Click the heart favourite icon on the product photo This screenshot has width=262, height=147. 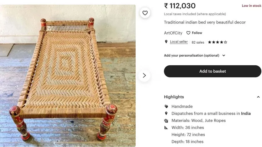(x=145, y=13)
